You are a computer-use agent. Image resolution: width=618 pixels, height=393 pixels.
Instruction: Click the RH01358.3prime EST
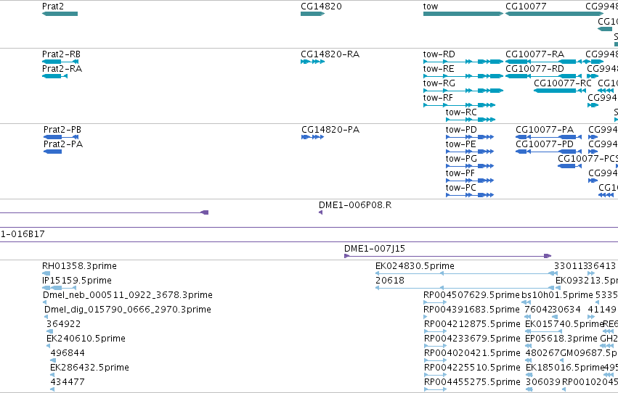(46, 273)
